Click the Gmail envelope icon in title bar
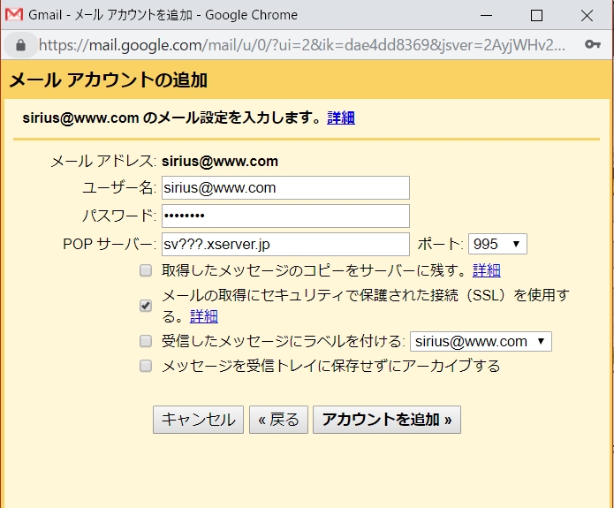The width and height of the screenshot is (614, 508). point(14,15)
